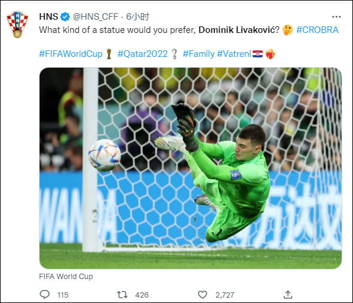
Task: Click the reply speech bubble icon
Action: click(x=44, y=295)
